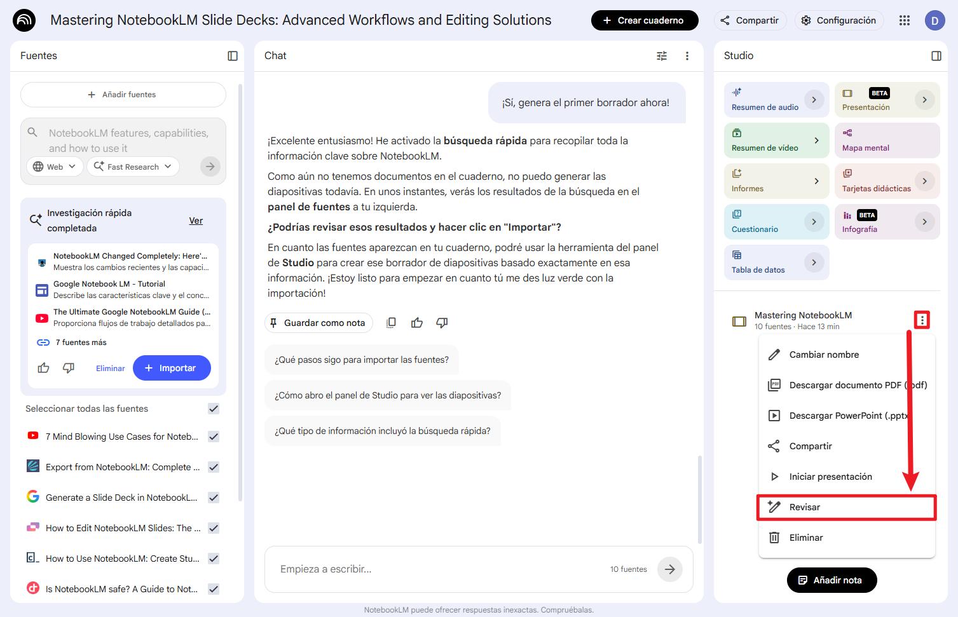Like the chat response
The image size is (958, 617).
click(417, 323)
